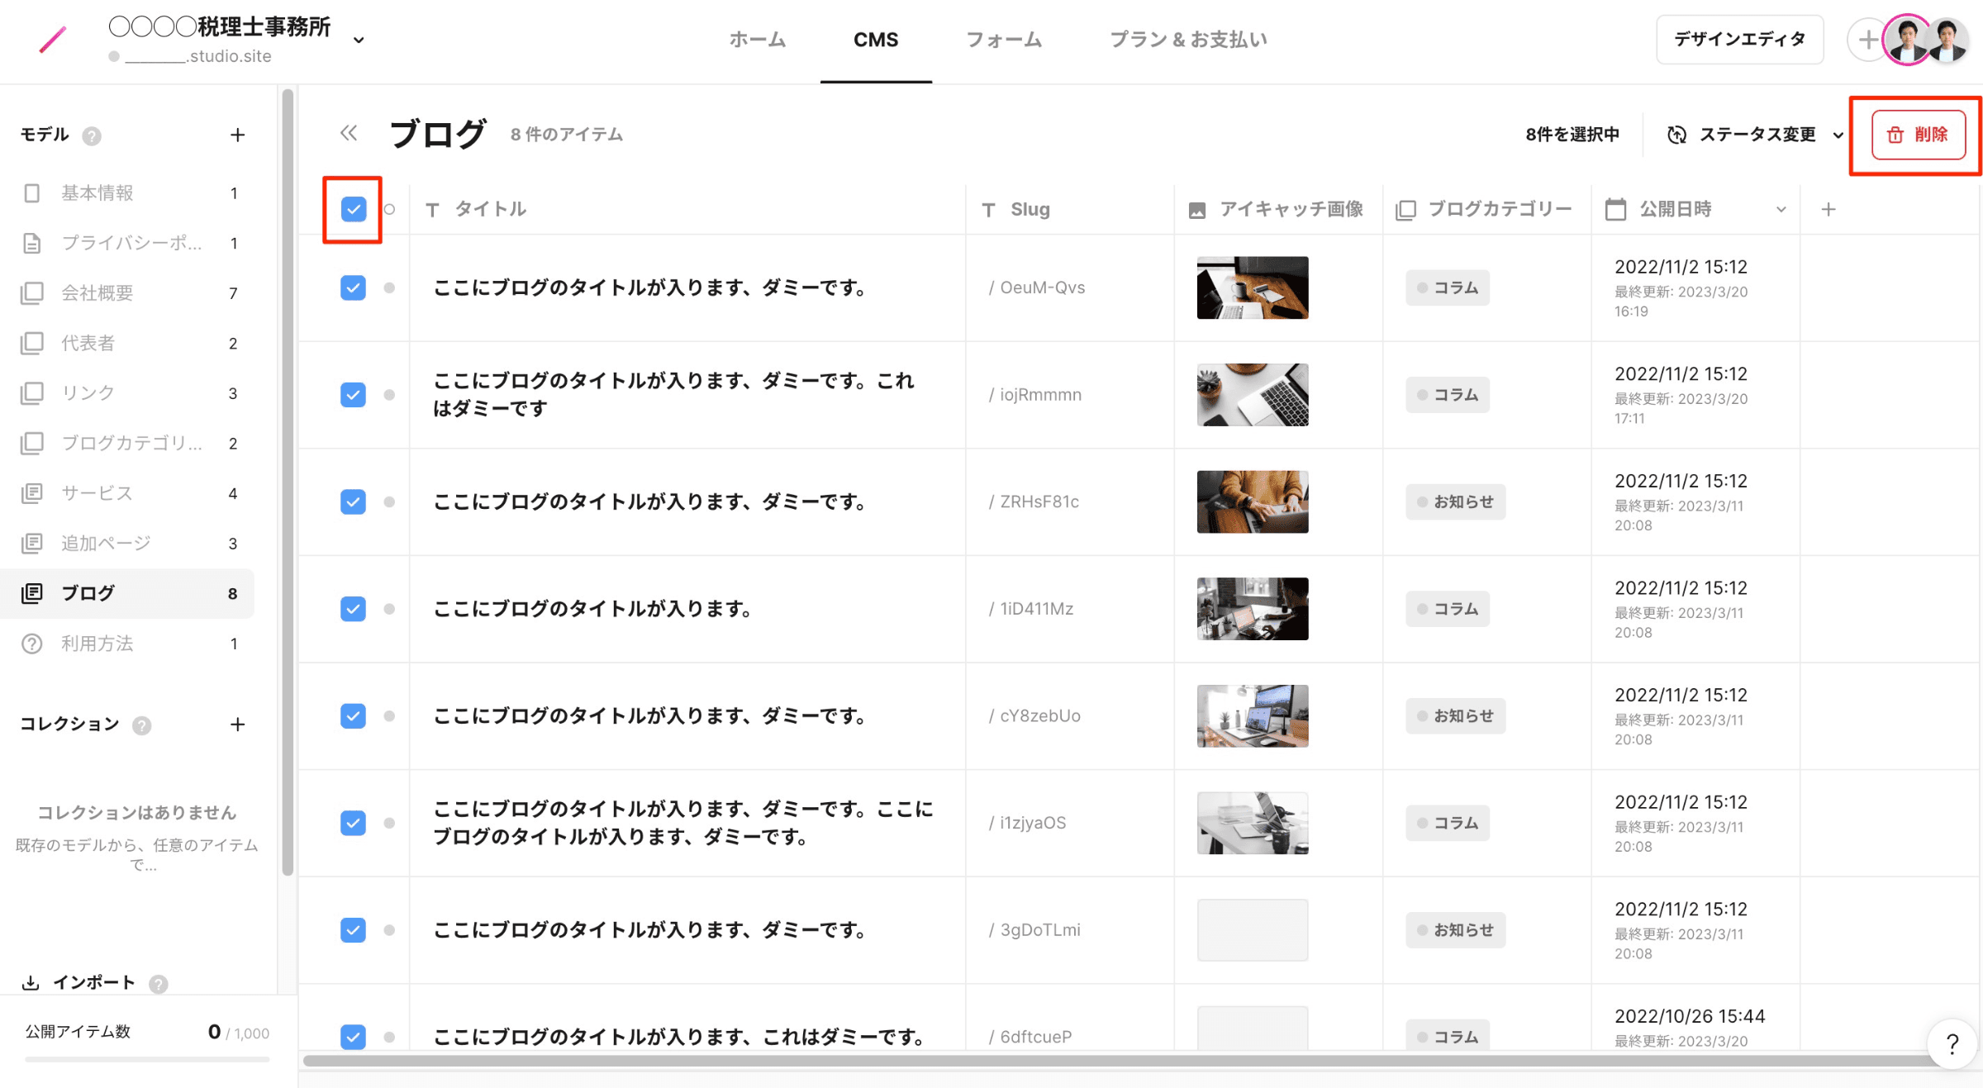
Task: Click the add column plus icon
Action: pos(1828,210)
